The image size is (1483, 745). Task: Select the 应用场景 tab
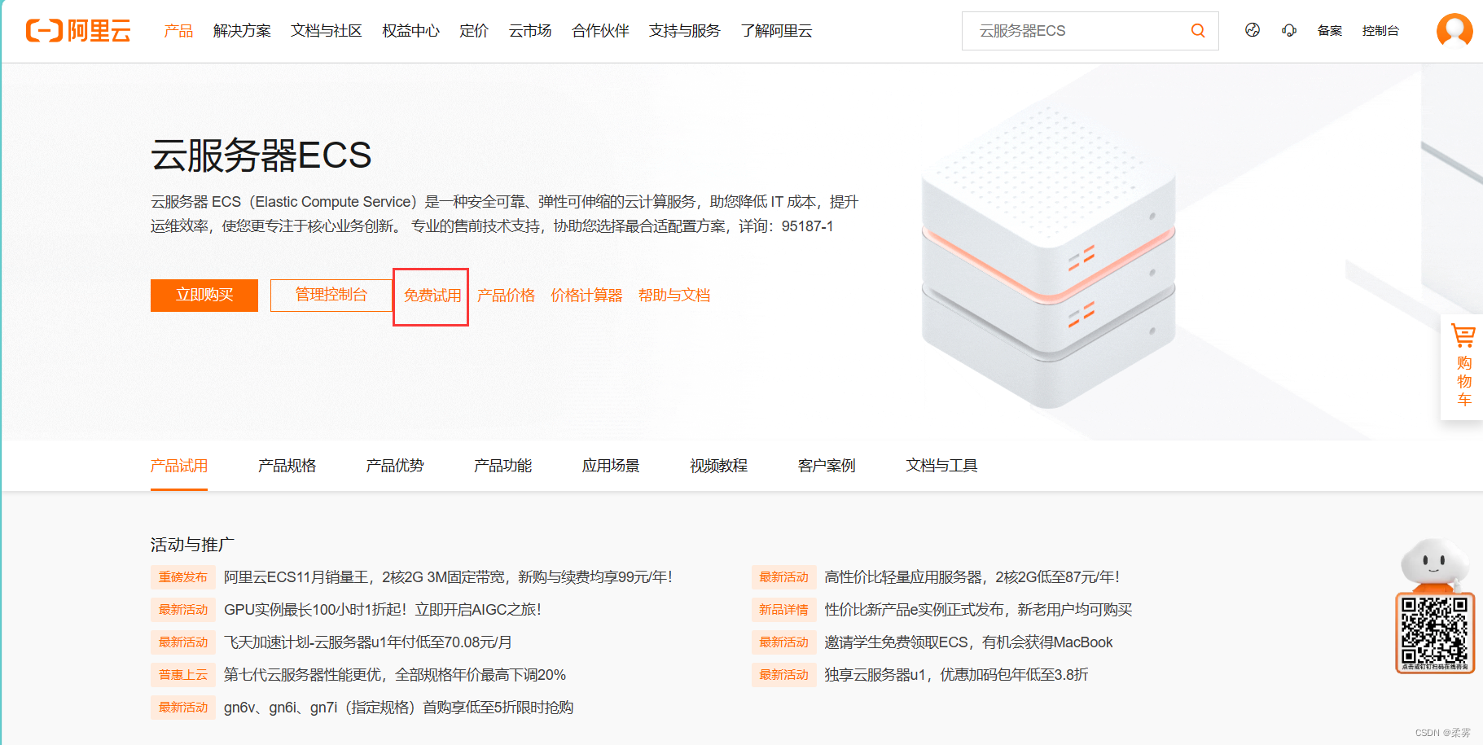pyautogui.click(x=611, y=466)
